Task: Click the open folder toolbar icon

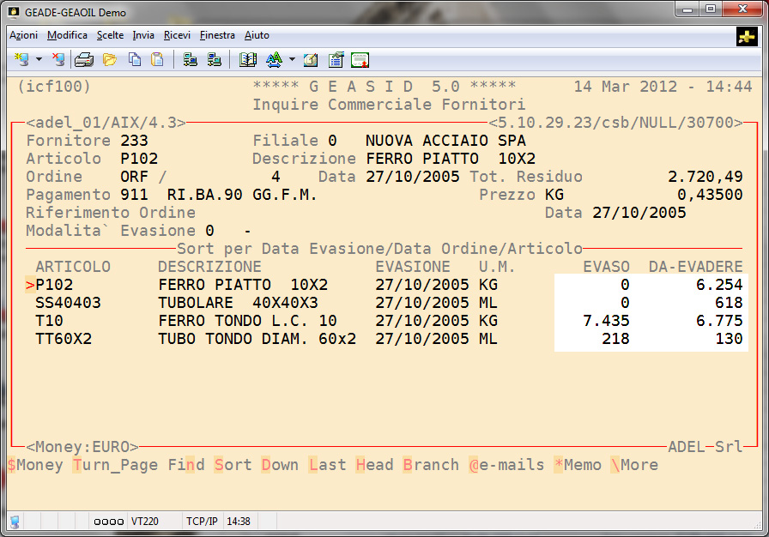Action: click(x=109, y=60)
